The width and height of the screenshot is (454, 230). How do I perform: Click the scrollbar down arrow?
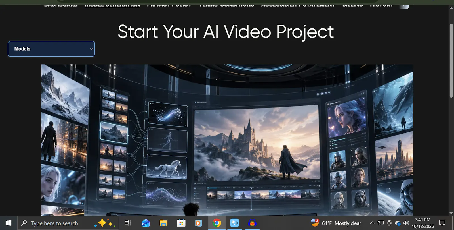tap(451, 213)
